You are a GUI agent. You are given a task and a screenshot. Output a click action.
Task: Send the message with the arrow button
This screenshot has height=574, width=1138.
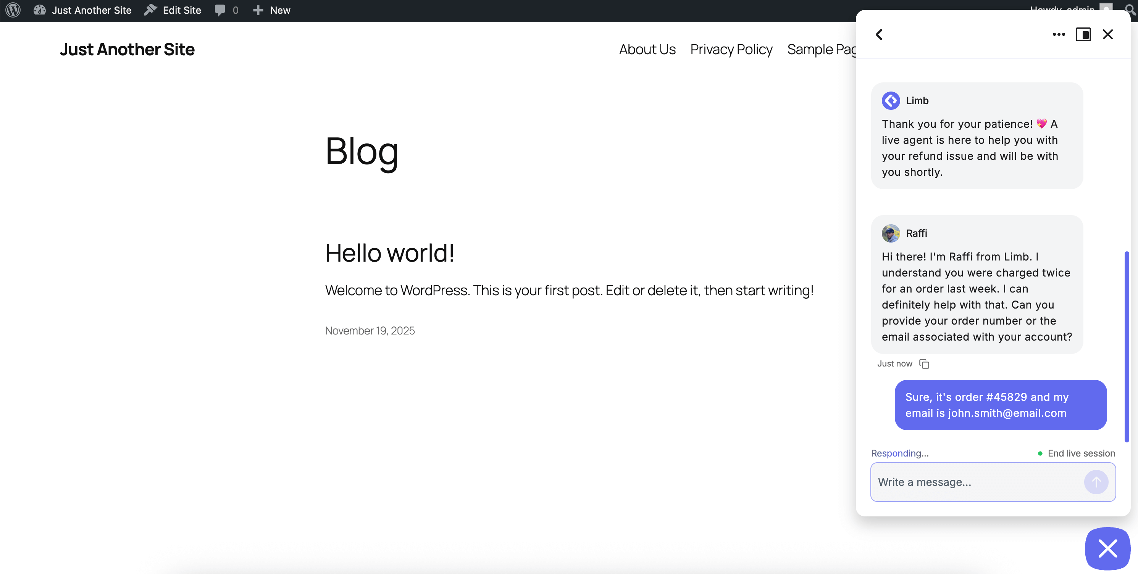click(x=1096, y=482)
